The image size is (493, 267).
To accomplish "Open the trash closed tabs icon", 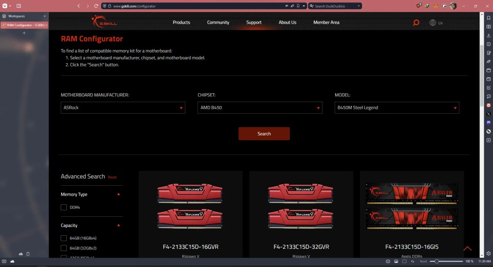I will [28, 254].
